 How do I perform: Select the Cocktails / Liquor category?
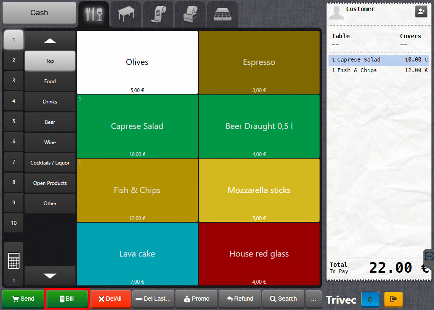(50, 163)
